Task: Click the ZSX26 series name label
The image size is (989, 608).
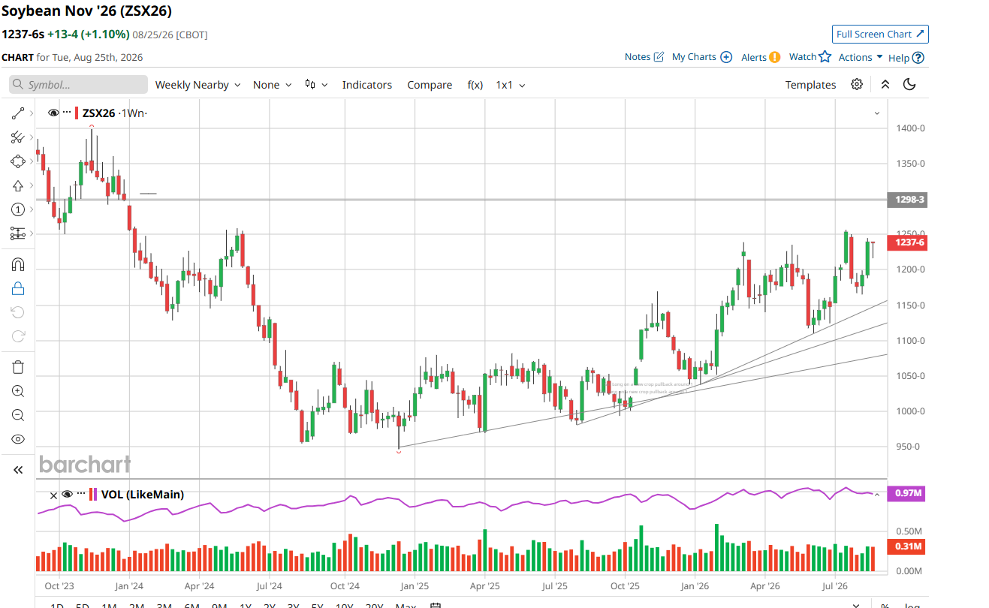Action: point(99,113)
